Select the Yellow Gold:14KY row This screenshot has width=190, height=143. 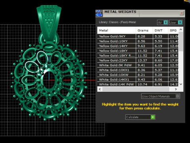(138, 46)
